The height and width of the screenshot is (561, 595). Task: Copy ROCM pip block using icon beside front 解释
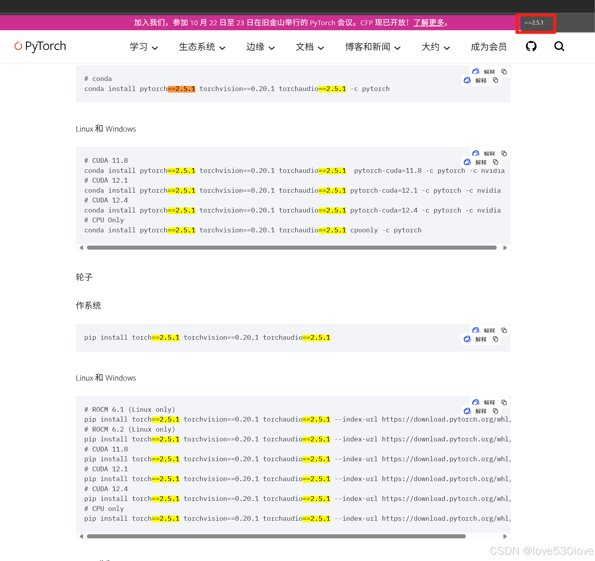pyautogui.click(x=495, y=411)
